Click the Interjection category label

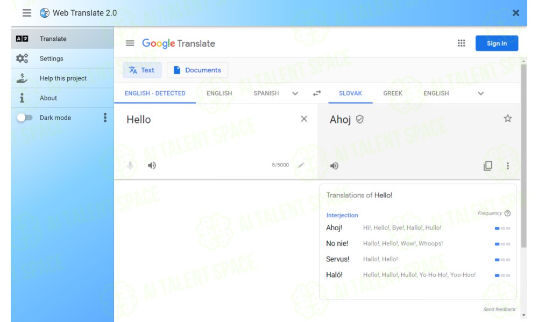(x=342, y=215)
